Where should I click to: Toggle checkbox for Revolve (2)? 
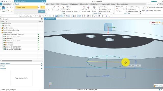(x=4, y=38)
